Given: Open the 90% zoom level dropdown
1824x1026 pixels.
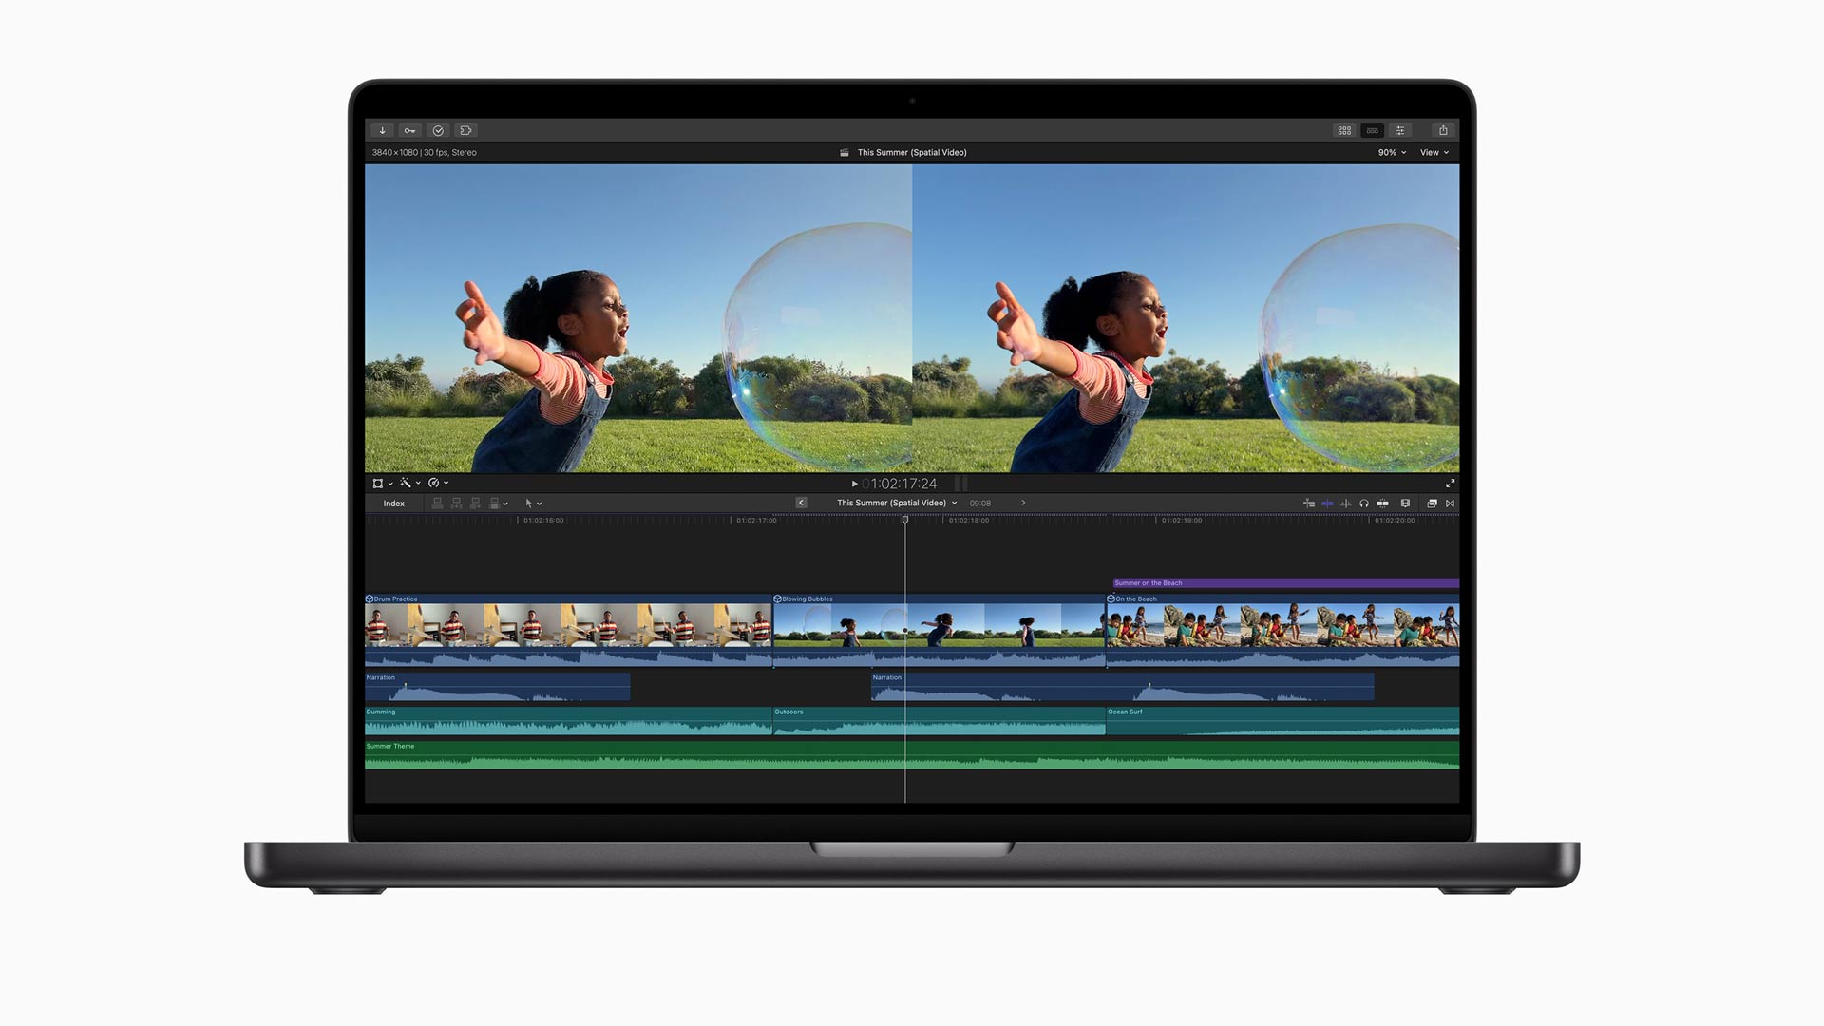Looking at the screenshot, I should click(1392, 153).
